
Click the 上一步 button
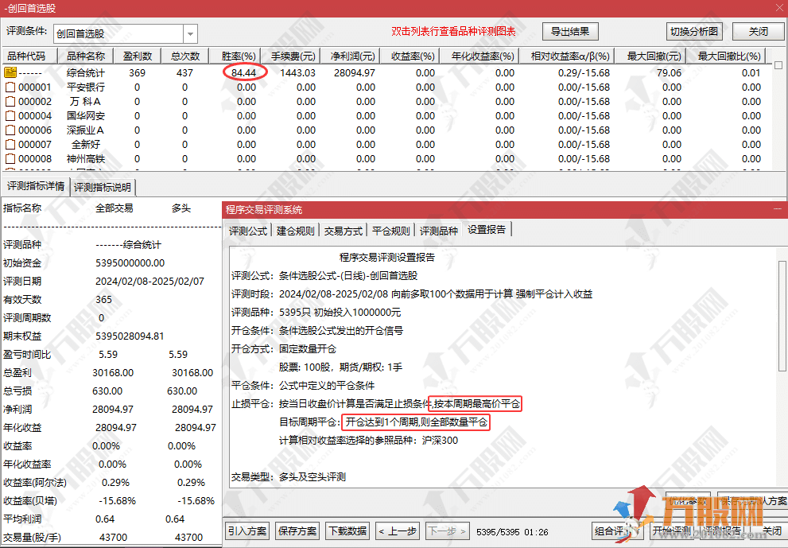click(x=398, y=531)
